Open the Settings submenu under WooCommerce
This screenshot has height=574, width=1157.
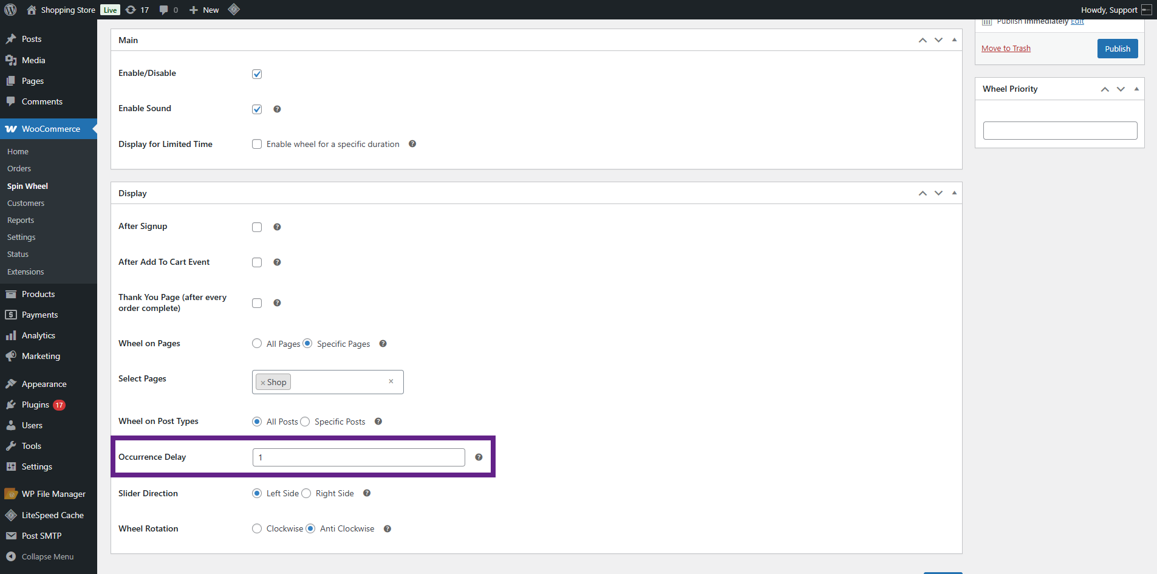coord(21,237)
